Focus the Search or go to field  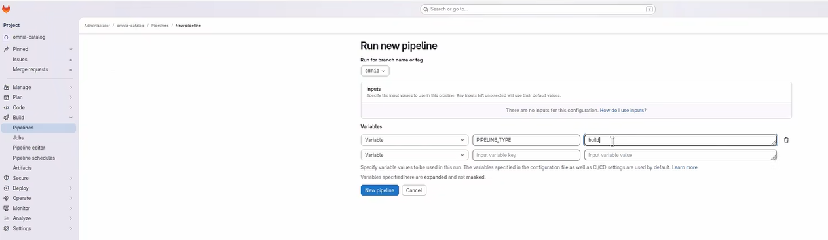[x=538, y=9]
